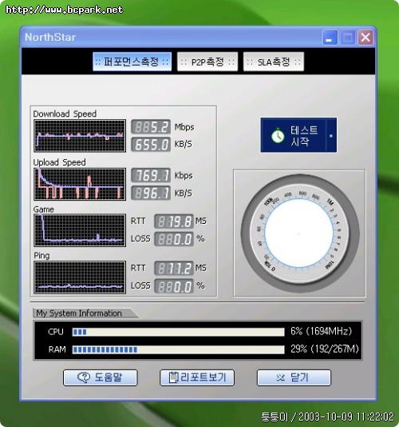Click the Upload Speed graph

pyautogui.click(x=80, y=184)
